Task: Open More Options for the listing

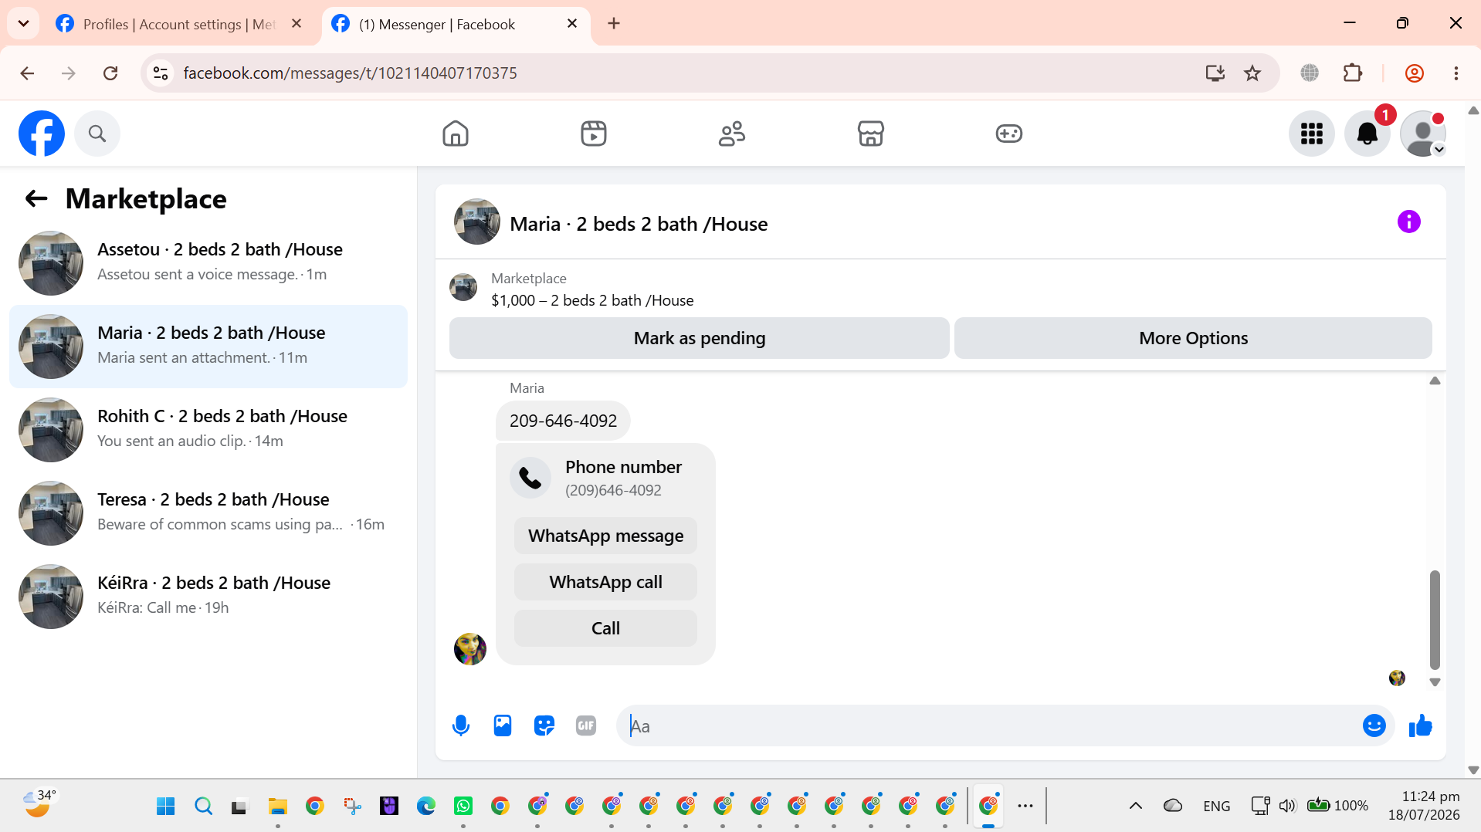Action: [1193, 338]
